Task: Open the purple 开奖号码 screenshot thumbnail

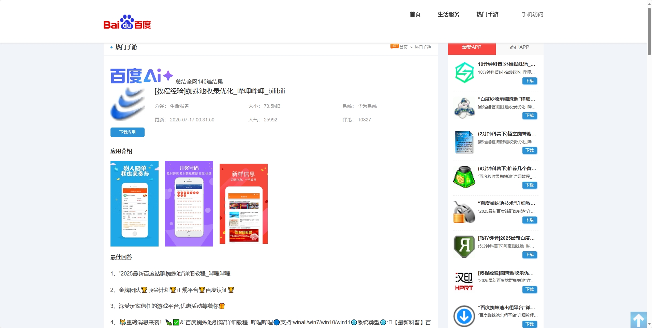Action: coord(189,204)
